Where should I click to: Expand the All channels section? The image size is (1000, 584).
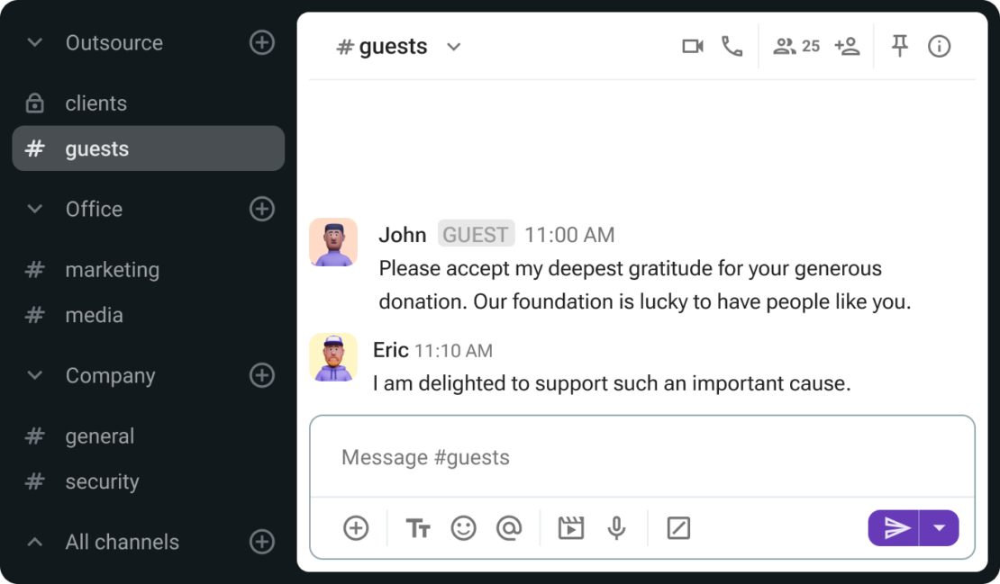pos(34,542)
